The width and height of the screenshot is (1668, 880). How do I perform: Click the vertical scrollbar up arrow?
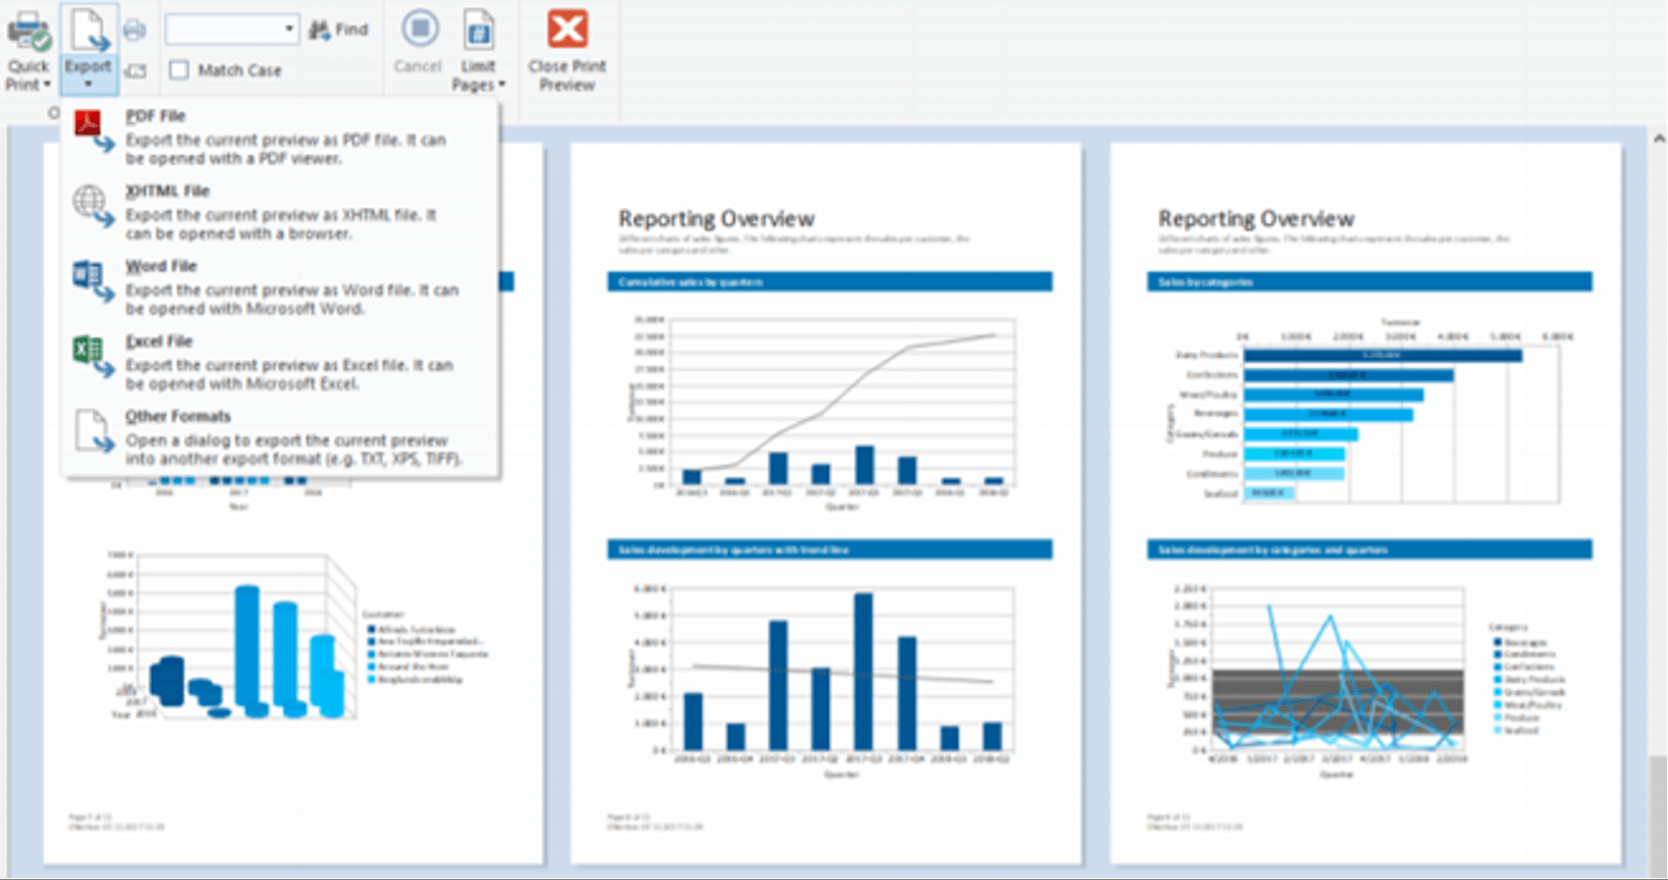click(1659, 139)
